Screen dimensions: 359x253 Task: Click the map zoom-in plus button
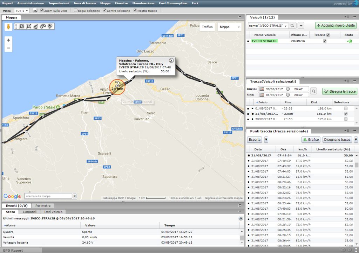pyautogui.click(x=9, y=40)
